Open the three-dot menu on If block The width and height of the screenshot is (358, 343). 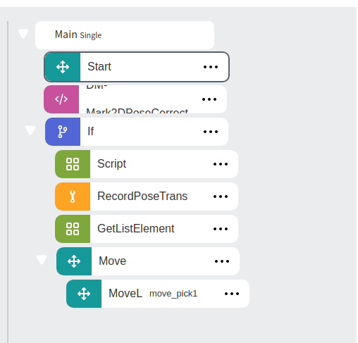pos(211,132)
